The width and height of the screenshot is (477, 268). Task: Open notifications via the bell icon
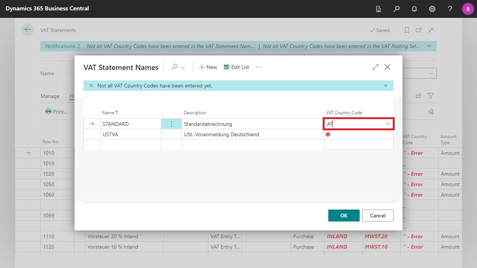414,9
